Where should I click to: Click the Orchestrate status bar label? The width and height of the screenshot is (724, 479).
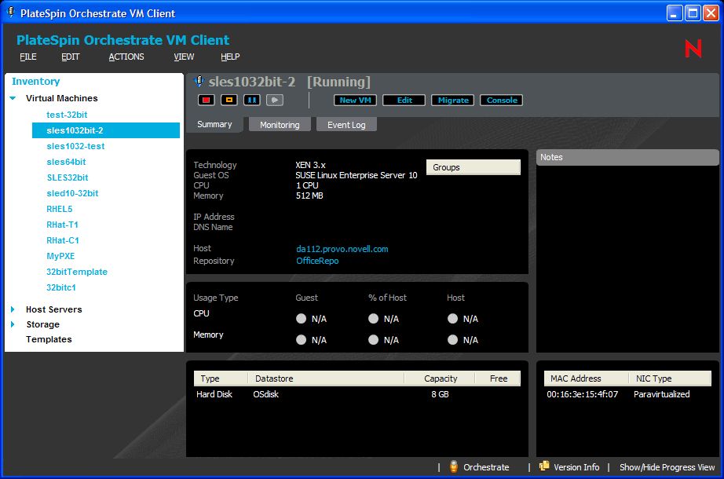pyautogui.click(x=486, y=467)
